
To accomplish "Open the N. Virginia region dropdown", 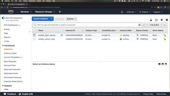I will click(x=145, y=12).
